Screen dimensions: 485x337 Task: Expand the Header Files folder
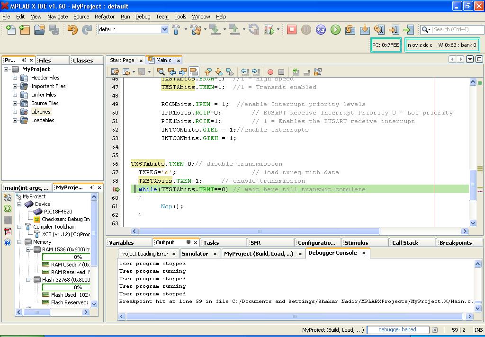(15, 78)
